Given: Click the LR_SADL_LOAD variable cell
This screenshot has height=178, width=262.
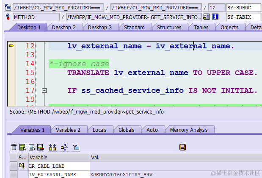Looking at the screenshot, I should tap(59, 166).
